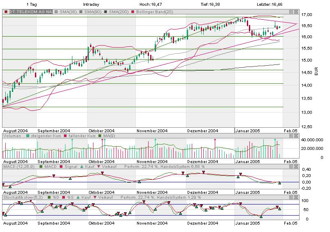The height and width of the screenshot is (232, 330).
Task: Click 'Oktober 2004' under Volumen chart
Action: tap(102, 162)
